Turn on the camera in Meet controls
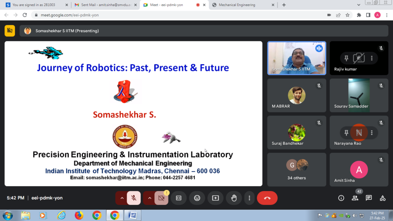 162,198
